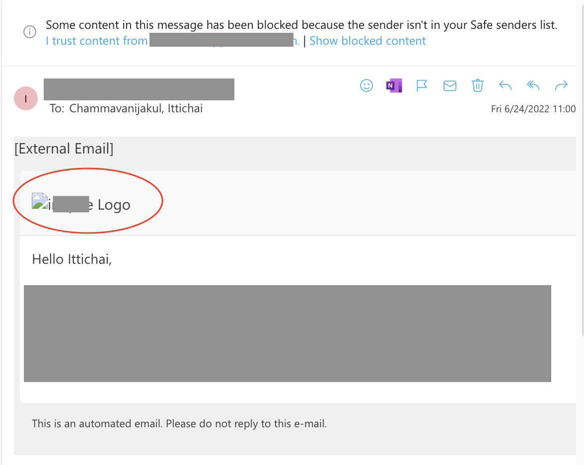Click the sender avatar with letter I

26,98
